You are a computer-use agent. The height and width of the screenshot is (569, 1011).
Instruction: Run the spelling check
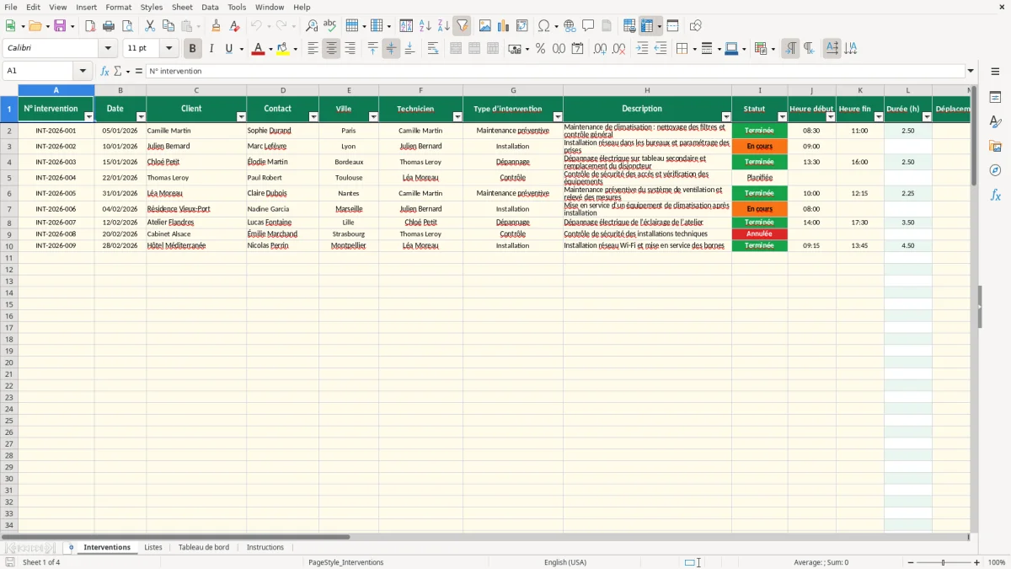[x=330, y=26]
